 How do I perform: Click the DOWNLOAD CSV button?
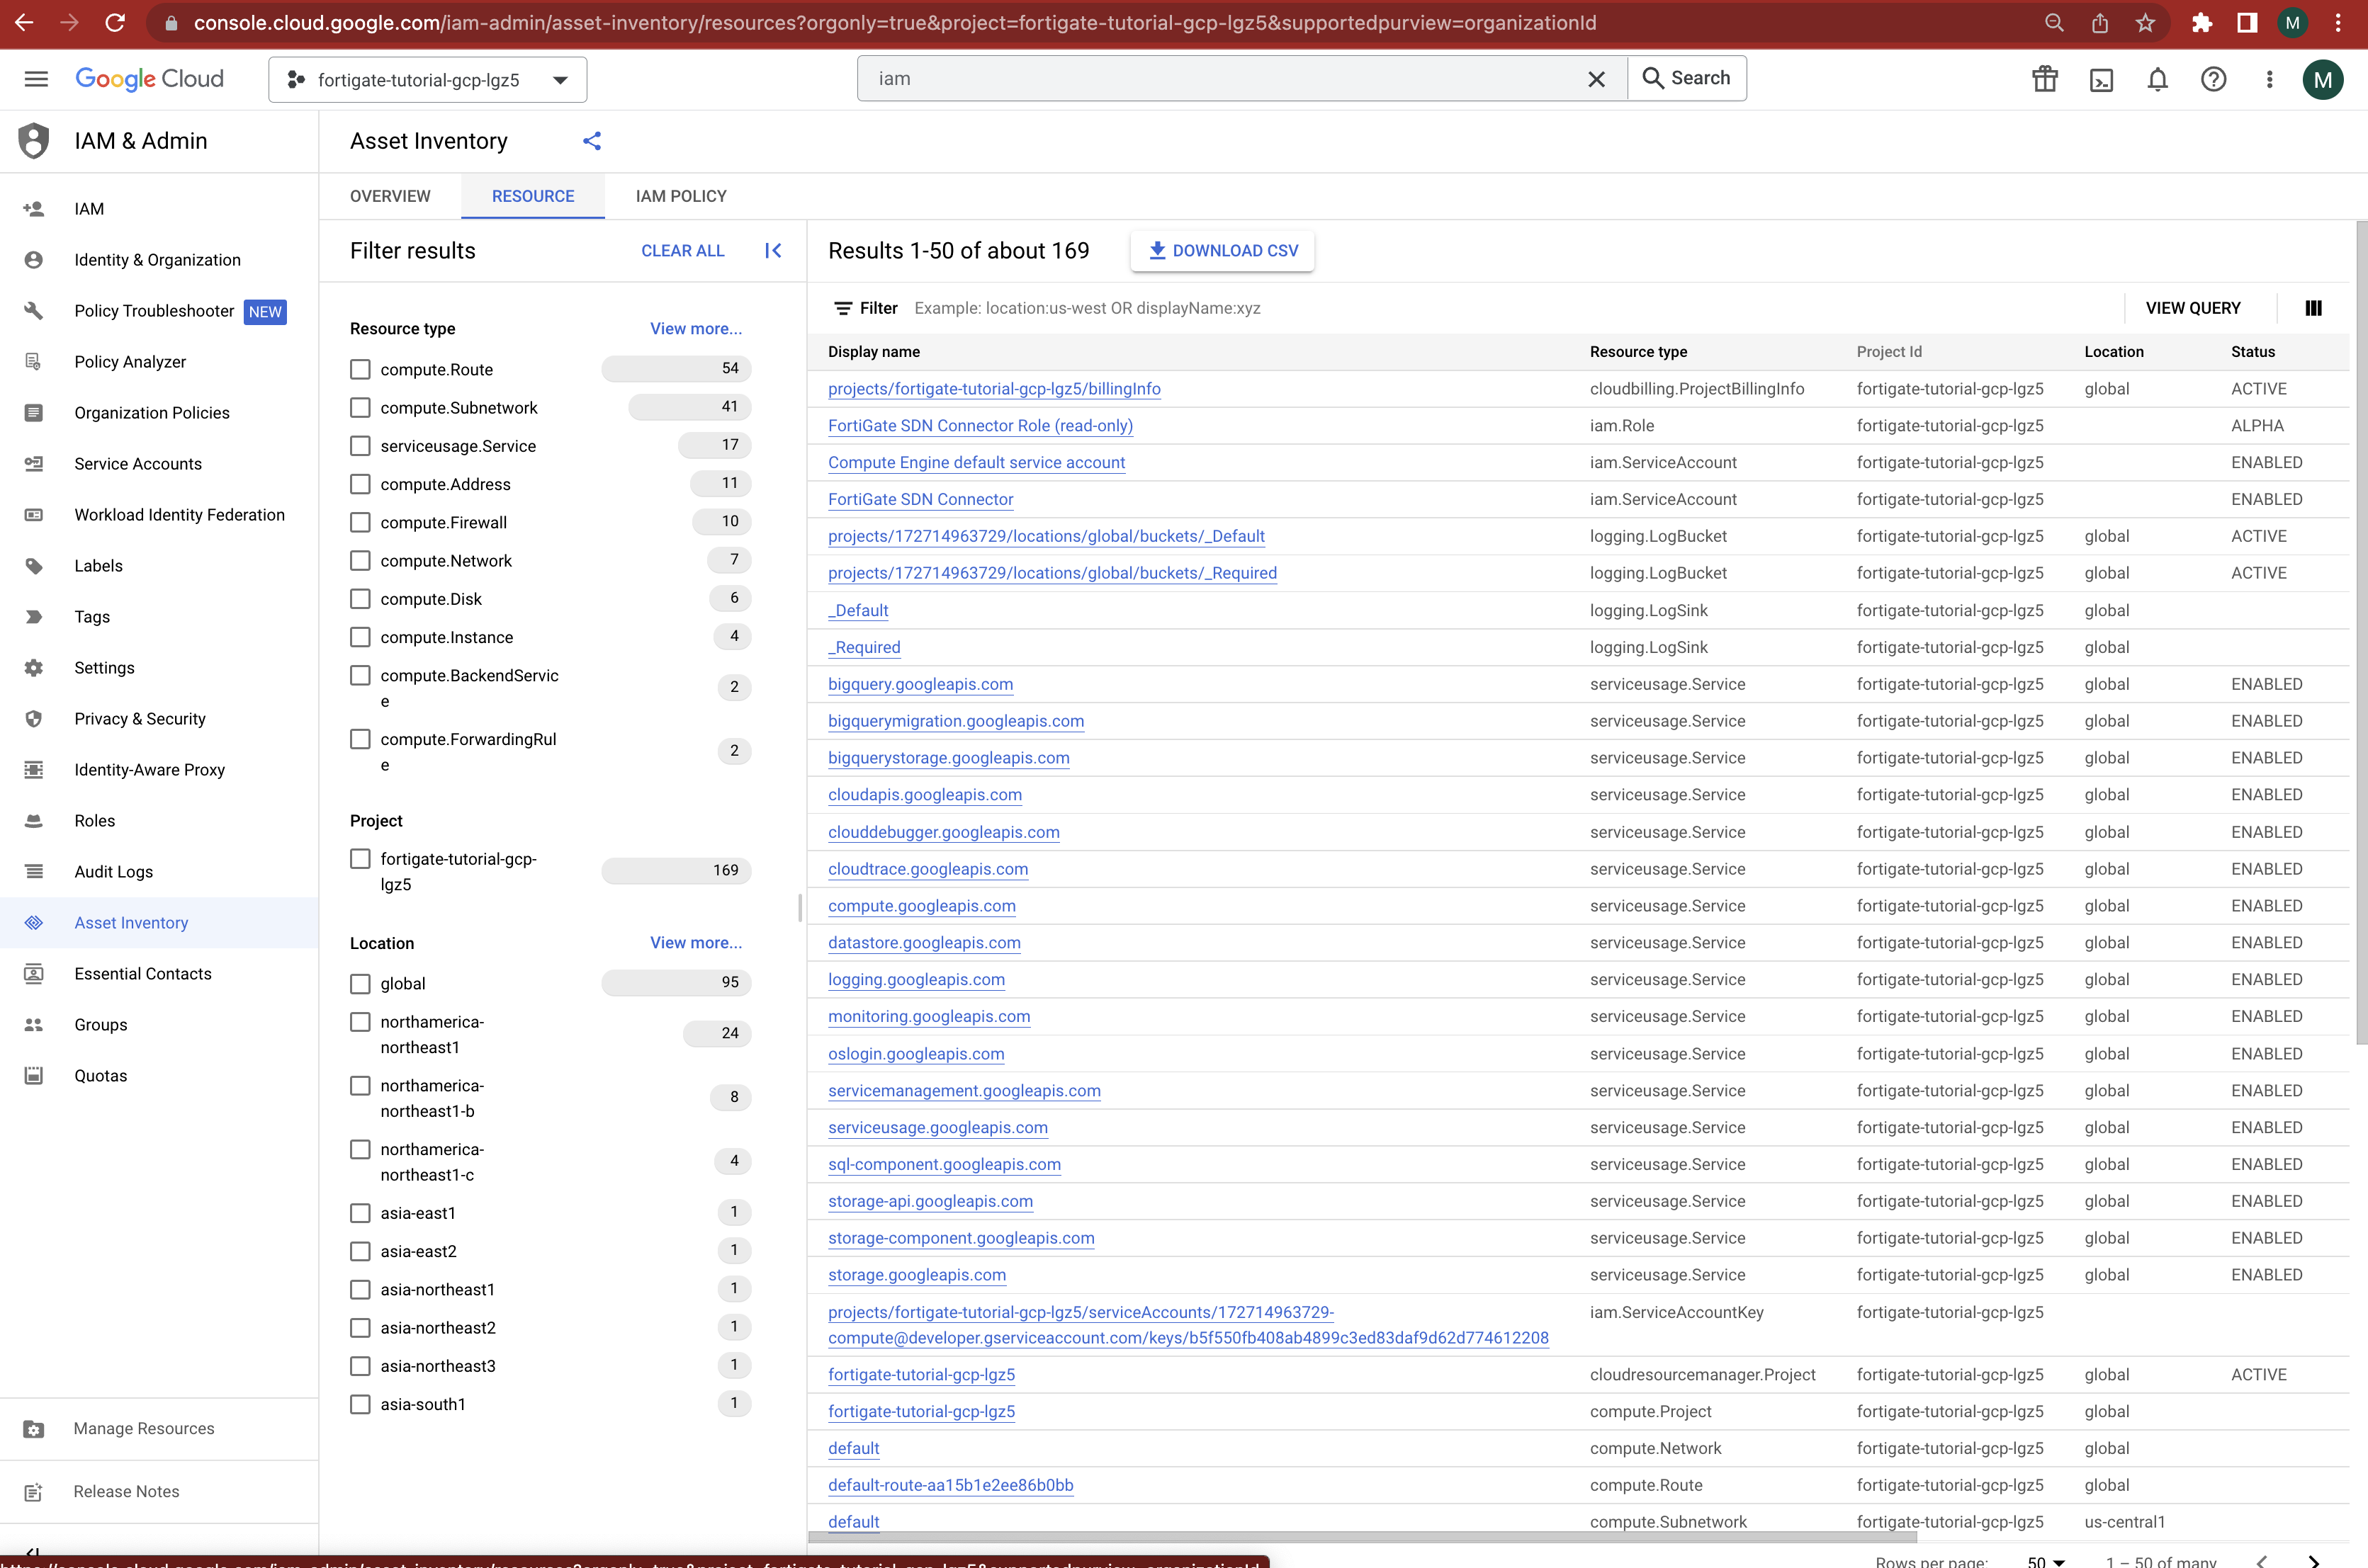[1222, 251]
